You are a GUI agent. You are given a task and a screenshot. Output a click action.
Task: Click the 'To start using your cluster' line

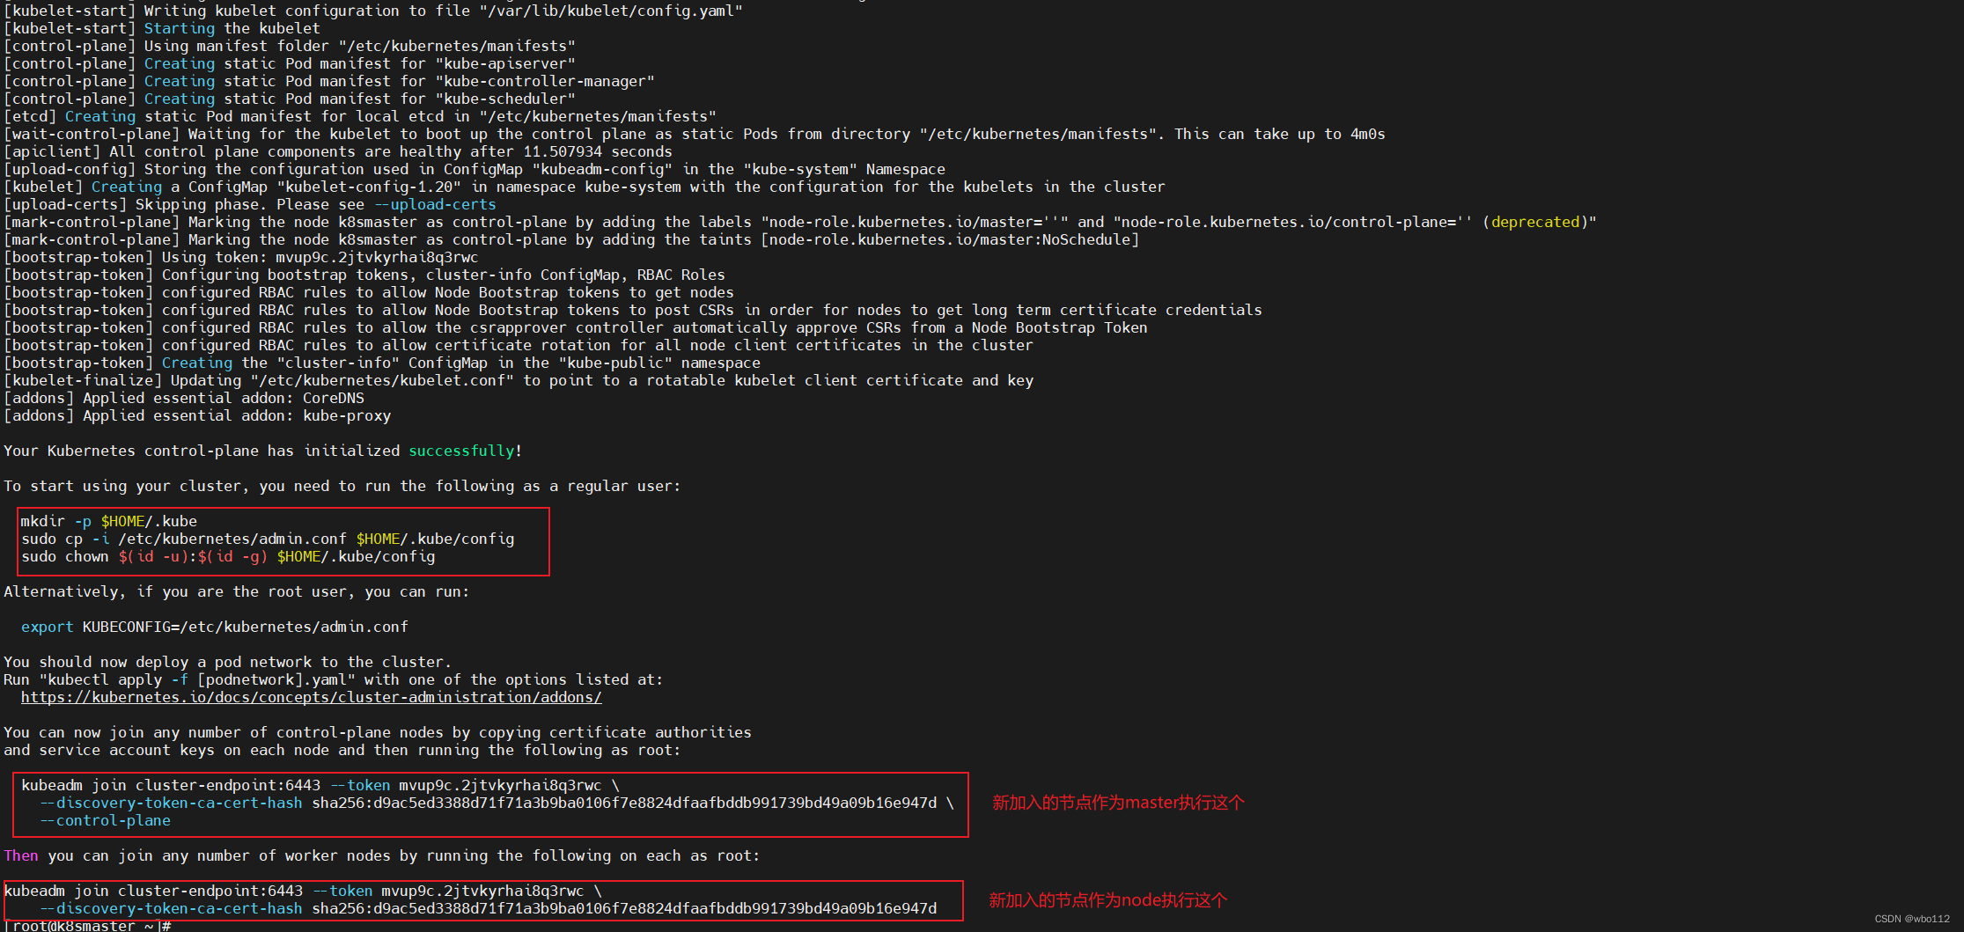[x=342, y=486]
